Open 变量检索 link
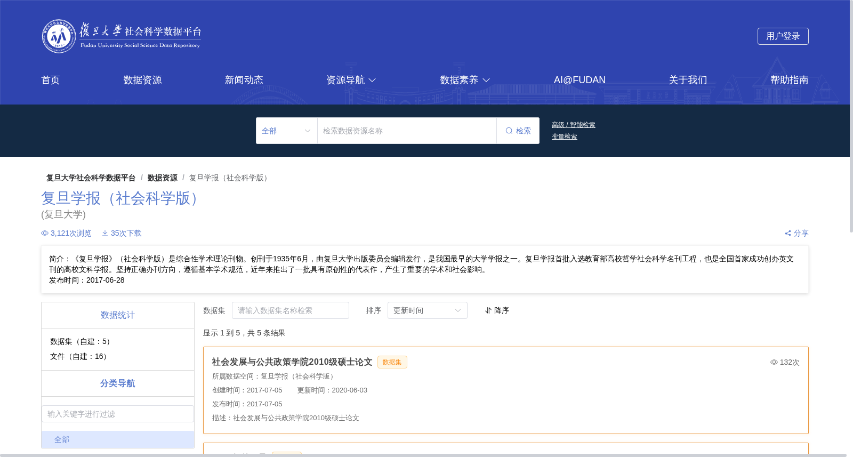This screenshot has width=853, height=457. [x=565, y=137]
